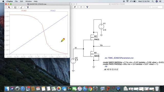Open the Contacts book icon in the Dock
Screen dimensions: 164x92
click(33, 89)
